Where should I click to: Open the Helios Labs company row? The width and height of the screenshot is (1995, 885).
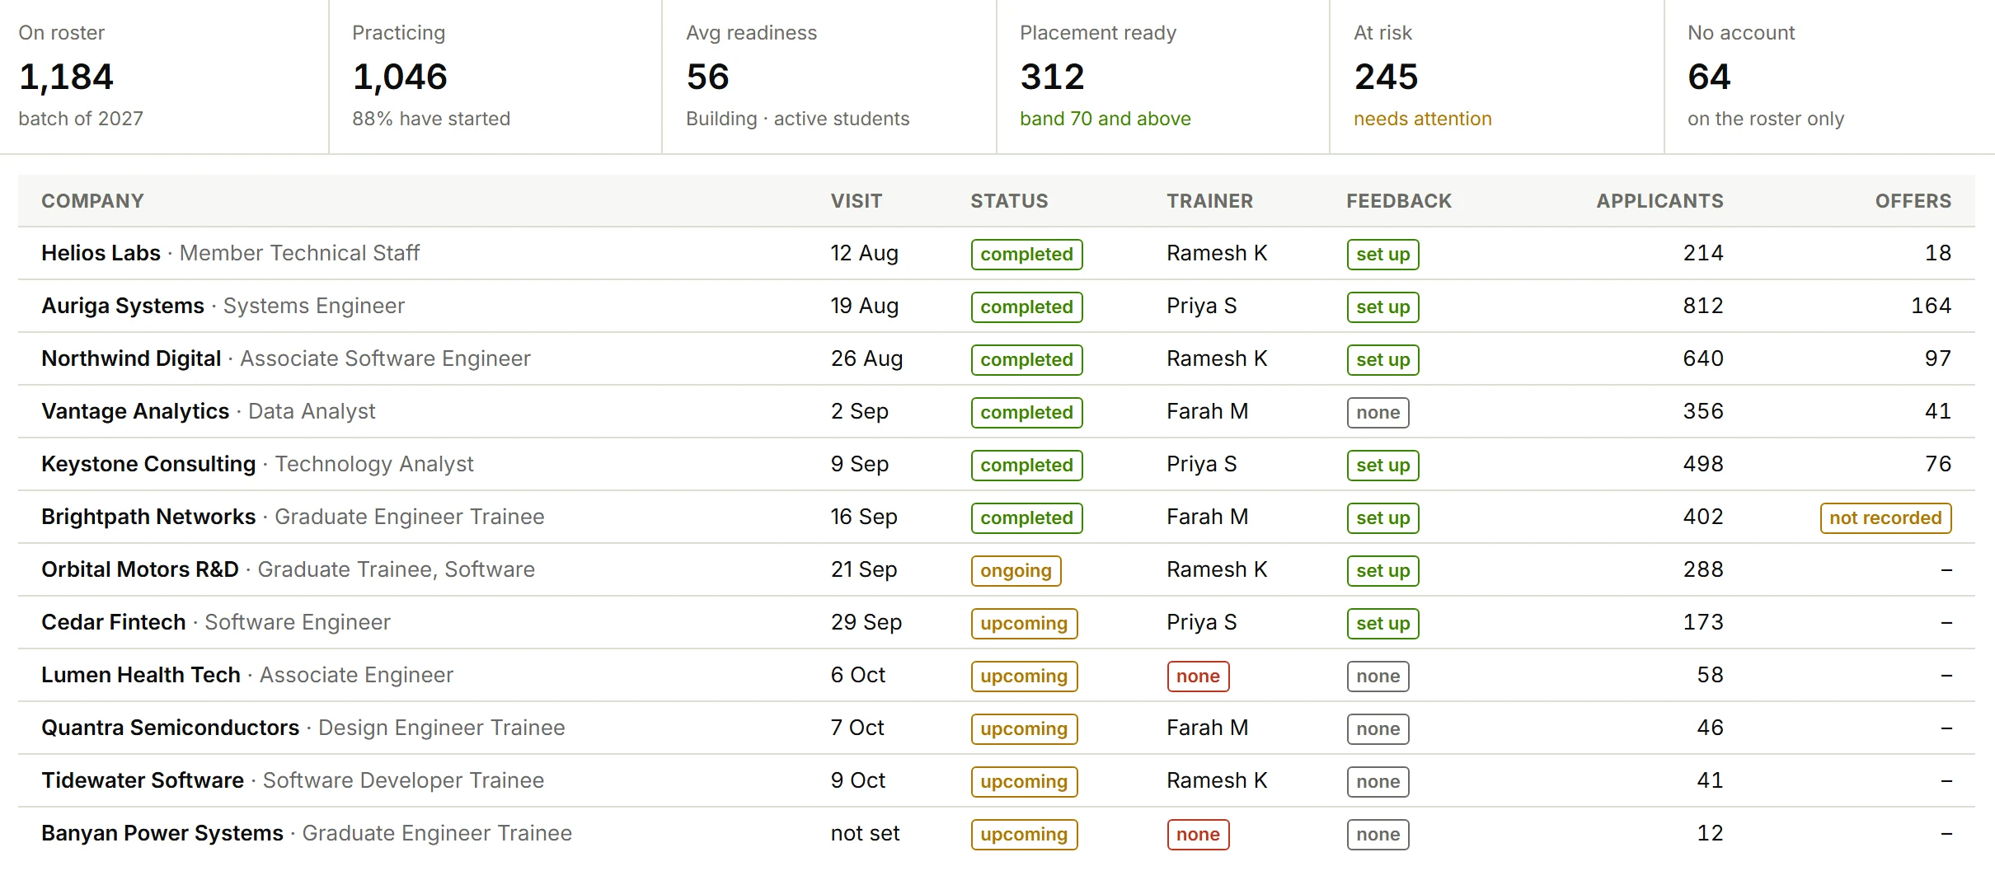[997, 253]
